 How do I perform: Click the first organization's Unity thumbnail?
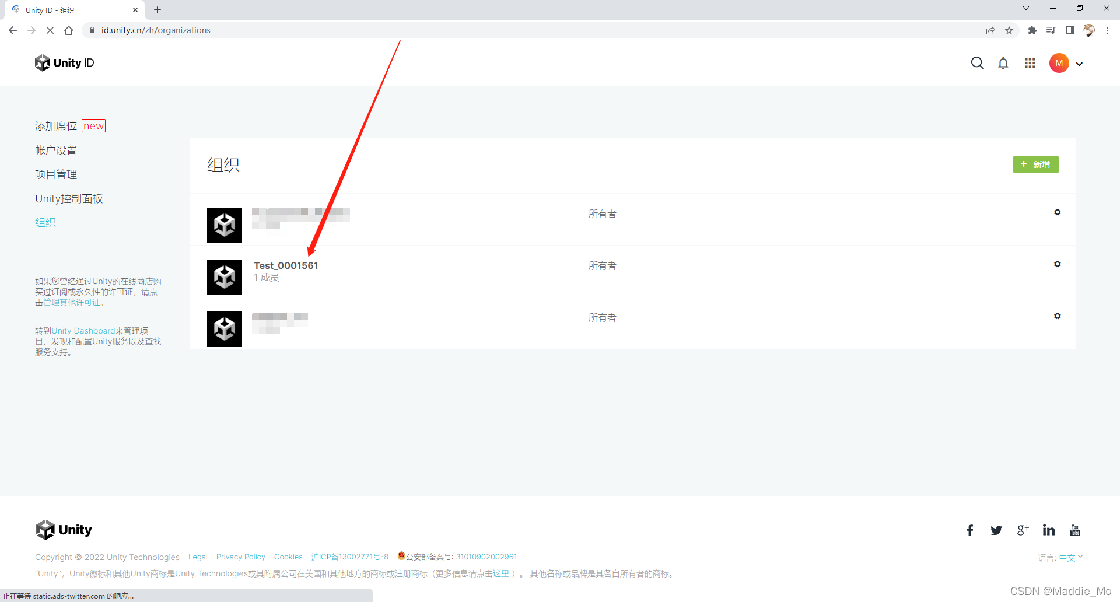pos(225,225)
